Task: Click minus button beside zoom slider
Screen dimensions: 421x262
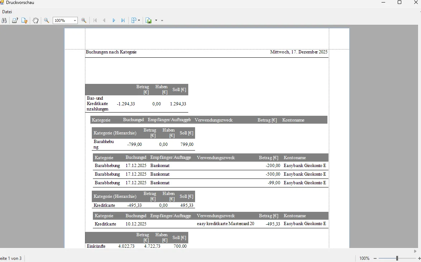Action: click(x=375, y=258)
